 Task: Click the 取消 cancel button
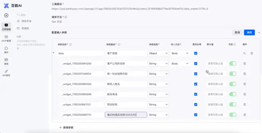coord(237,33)
